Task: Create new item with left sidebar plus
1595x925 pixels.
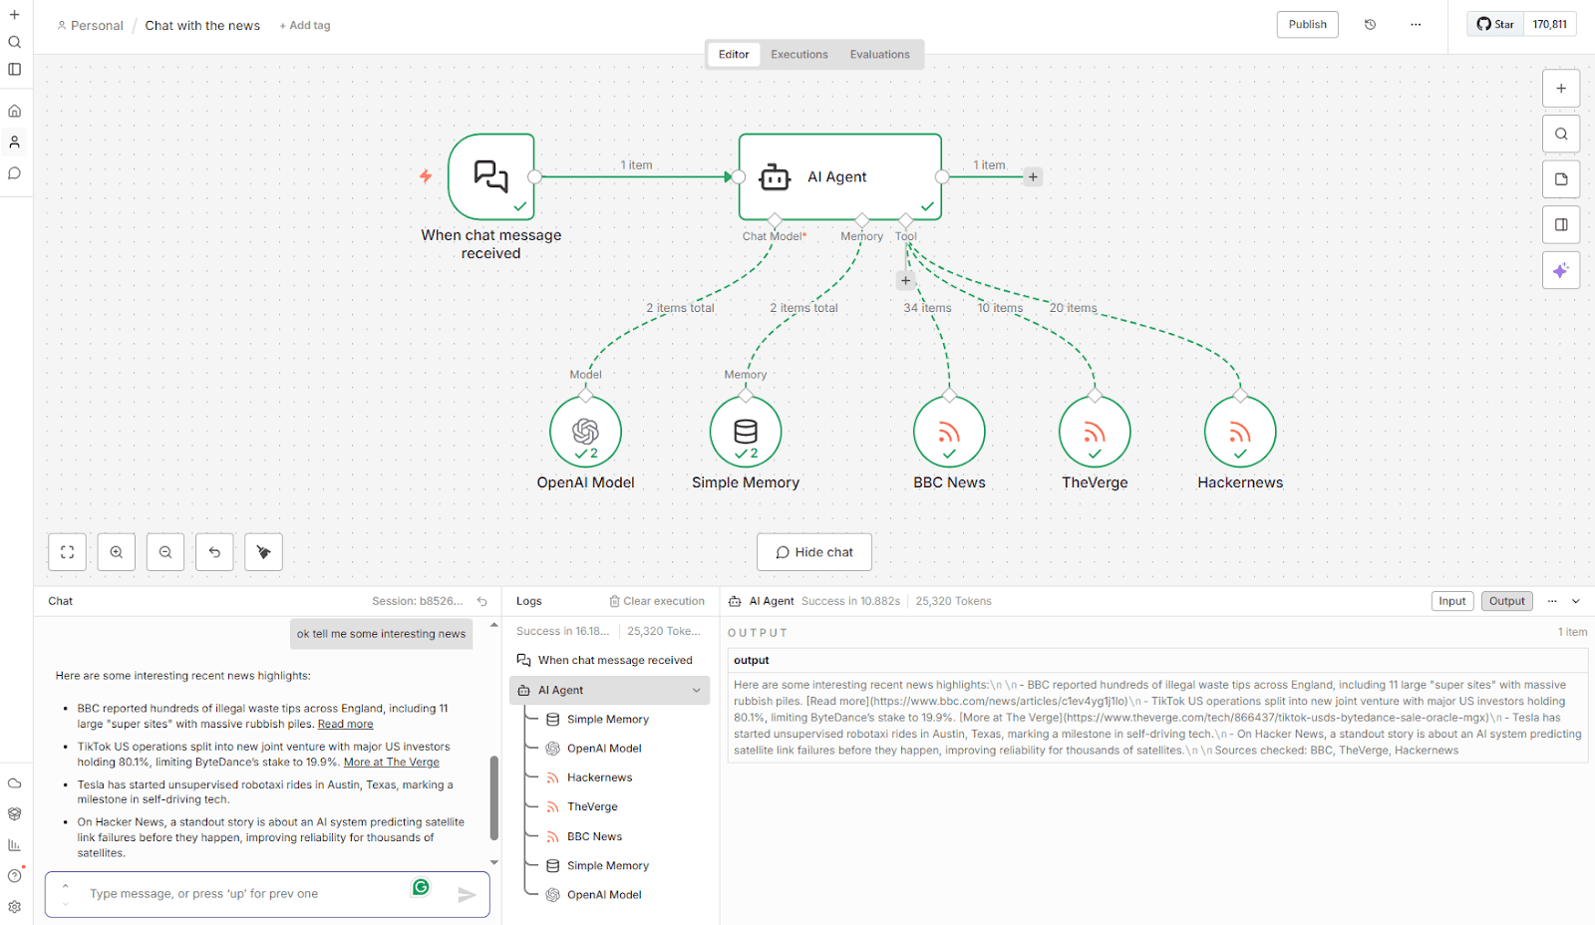Action: click(x=15, y=15)
